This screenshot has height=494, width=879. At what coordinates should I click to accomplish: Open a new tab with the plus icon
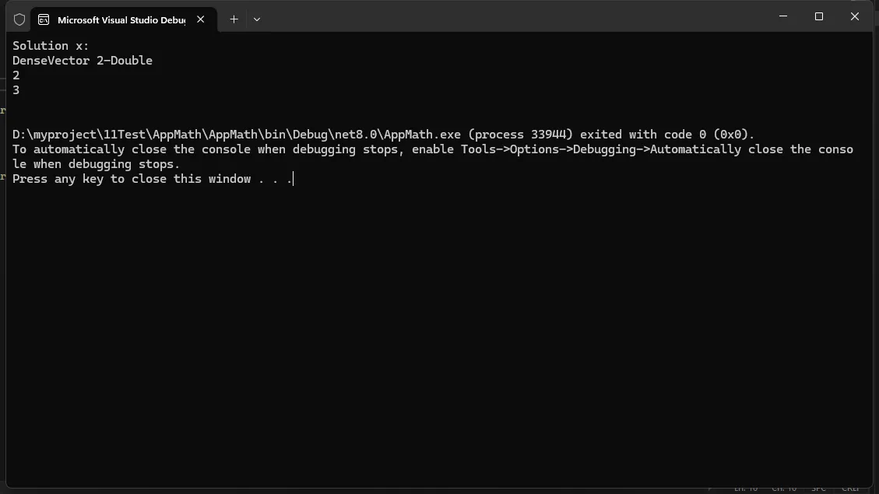[x=234, y=19]
